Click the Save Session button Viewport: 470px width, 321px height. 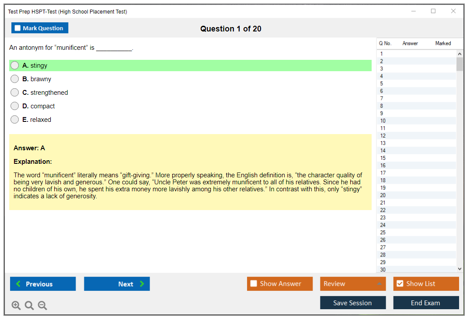(352, 303)
